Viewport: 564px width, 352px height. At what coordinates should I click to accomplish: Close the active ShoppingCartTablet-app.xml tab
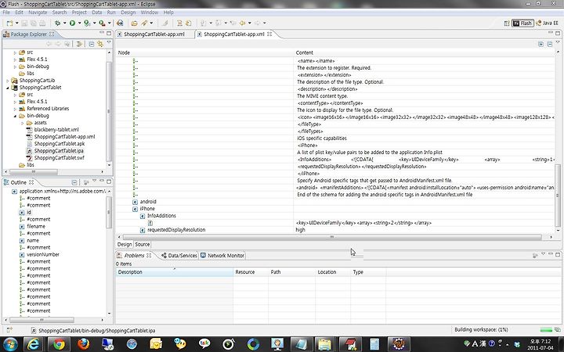269,34
